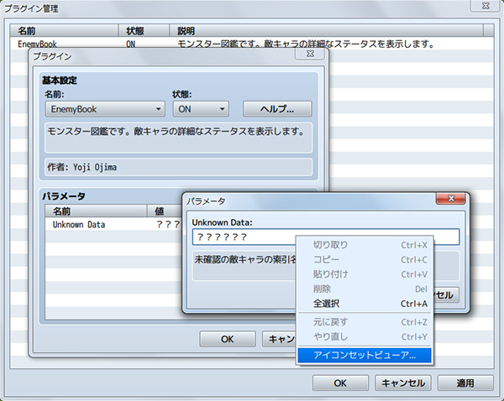Click OK in the プラグイン管理 window

340,383
